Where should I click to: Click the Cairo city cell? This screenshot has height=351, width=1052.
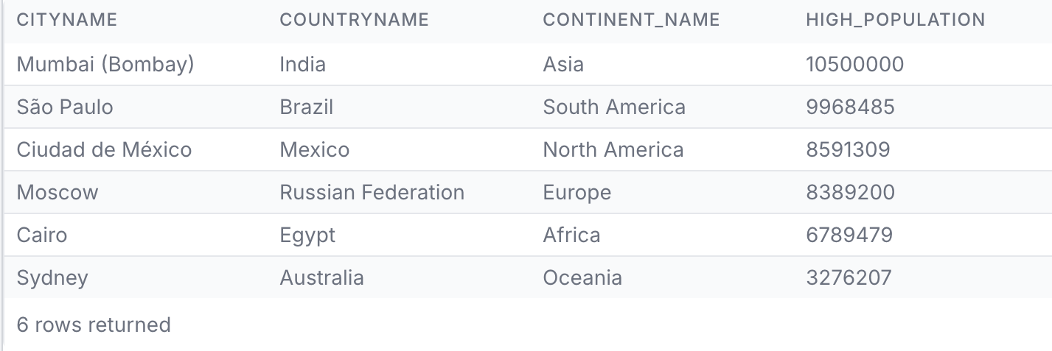(x=42, y=235)
